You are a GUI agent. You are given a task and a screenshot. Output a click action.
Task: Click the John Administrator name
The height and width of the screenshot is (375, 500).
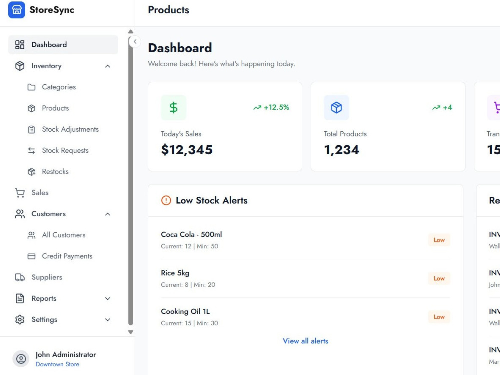point(65,355)
